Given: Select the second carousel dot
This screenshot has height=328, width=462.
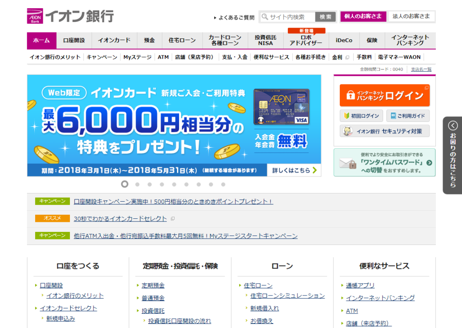Looking at the screenshot, I should [137, 185].
